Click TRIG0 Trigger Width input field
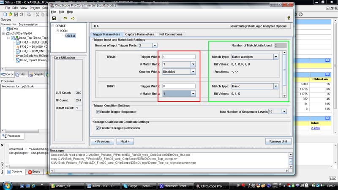The height and width of the screenshot is (190, 338). coord(179,57)
